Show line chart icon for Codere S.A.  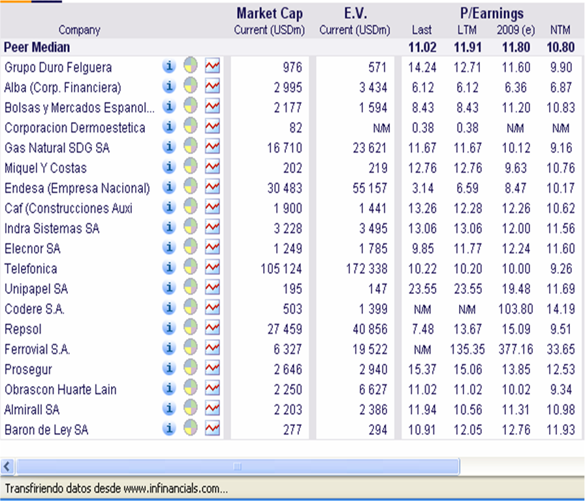[212, 308]
